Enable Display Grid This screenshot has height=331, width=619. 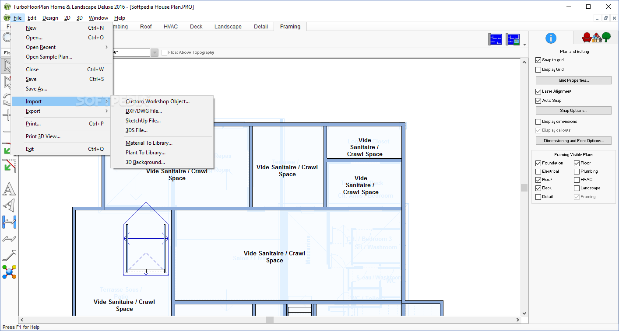click(538, 70)
